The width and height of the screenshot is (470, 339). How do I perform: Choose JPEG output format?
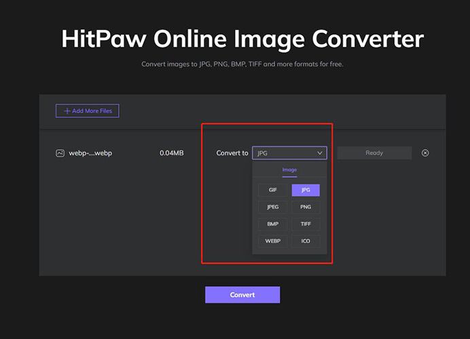pos(273,207)
